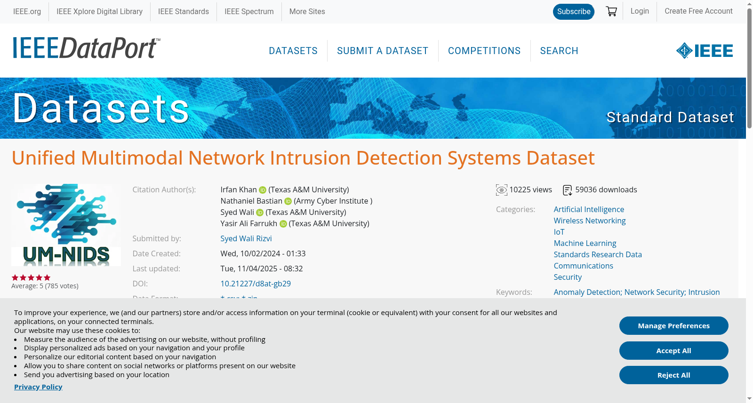Click the IEEE logo at right
The image size is (753, 403).
705,51
